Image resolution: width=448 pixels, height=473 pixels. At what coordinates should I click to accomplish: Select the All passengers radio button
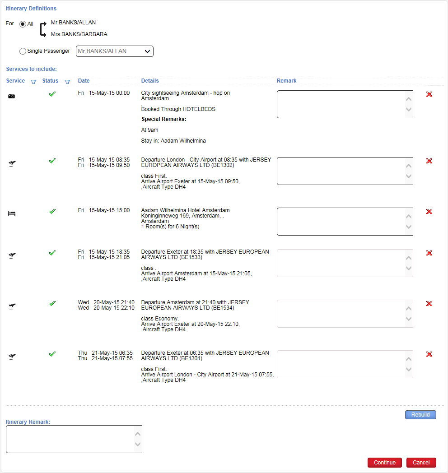pyautogui.click(x=23, y=24)
